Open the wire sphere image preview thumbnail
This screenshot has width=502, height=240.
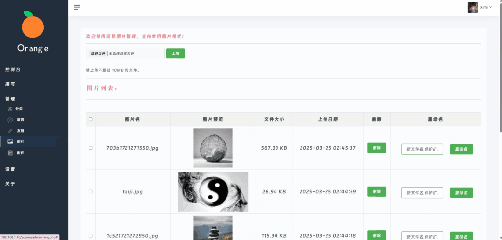[x=213, y=148]
